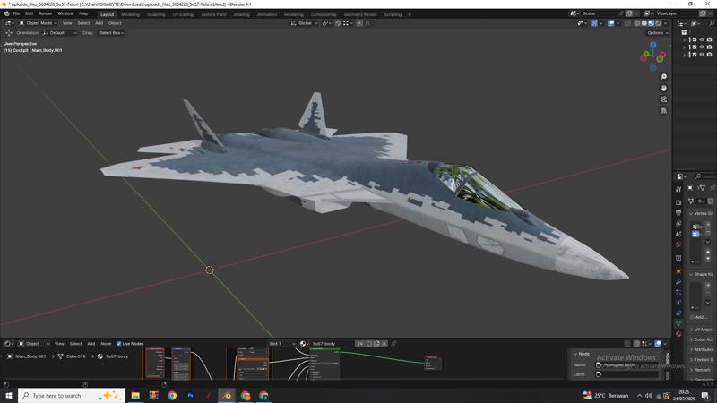Open the Render properties tab
The height and width of the screenshot is (403, 717).
pyautogui.click(x=678, y=202)
